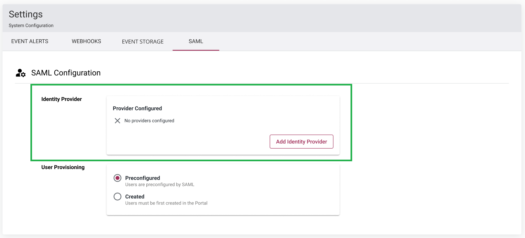Click the SAML Configuration heading
This screenshot has height=238, width=525.
pyautogui.click(x=66, y=73)
